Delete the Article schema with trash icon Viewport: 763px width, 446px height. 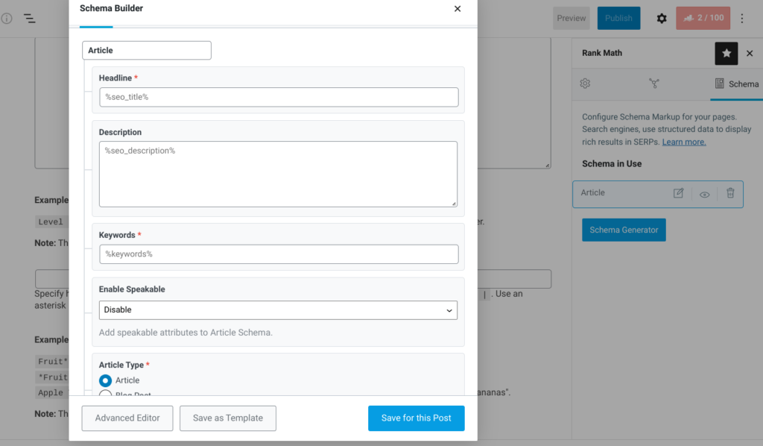pos(730,193)
